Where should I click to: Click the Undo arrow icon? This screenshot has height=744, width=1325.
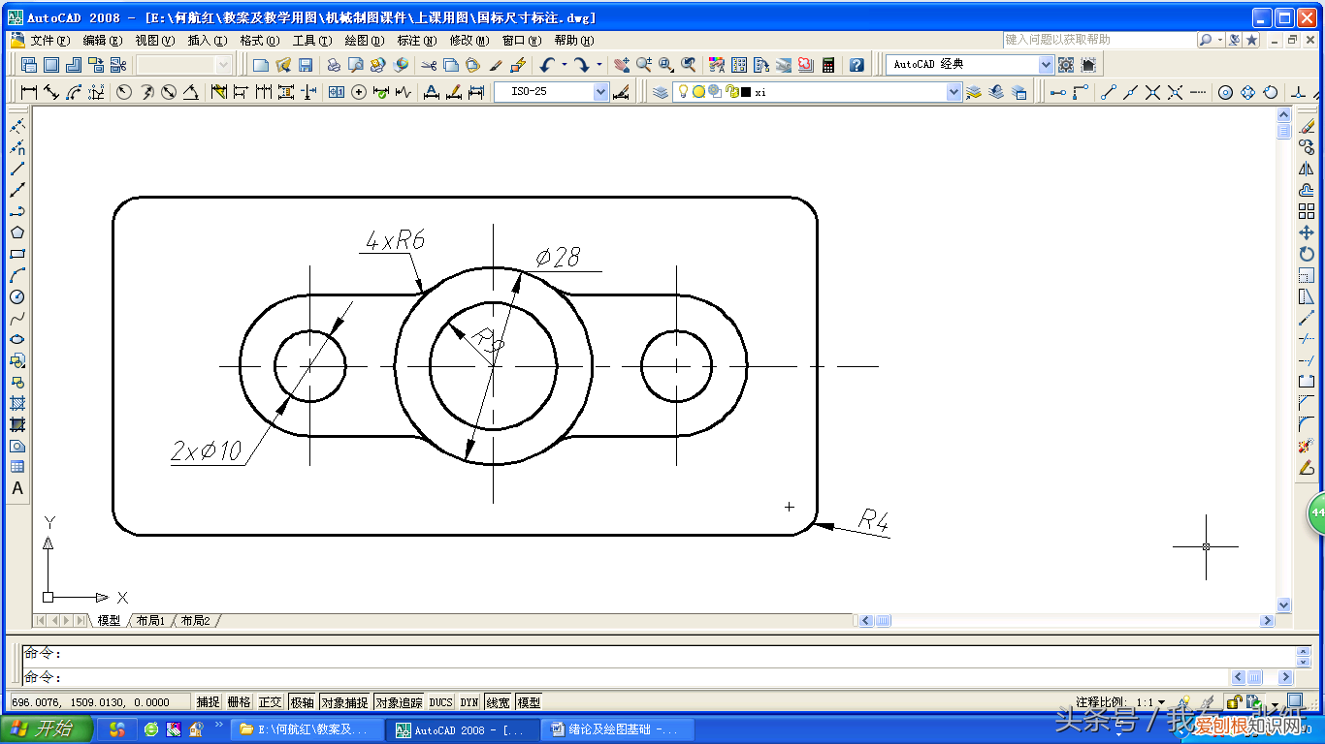tap(547, 65)
